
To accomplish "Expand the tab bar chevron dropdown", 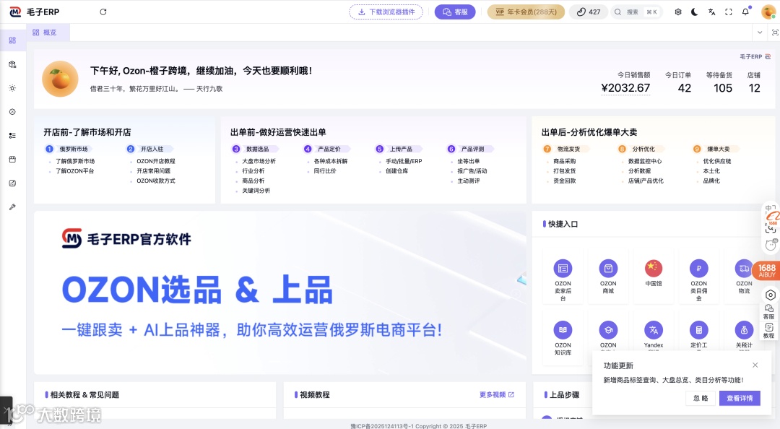I will point(760,32).
